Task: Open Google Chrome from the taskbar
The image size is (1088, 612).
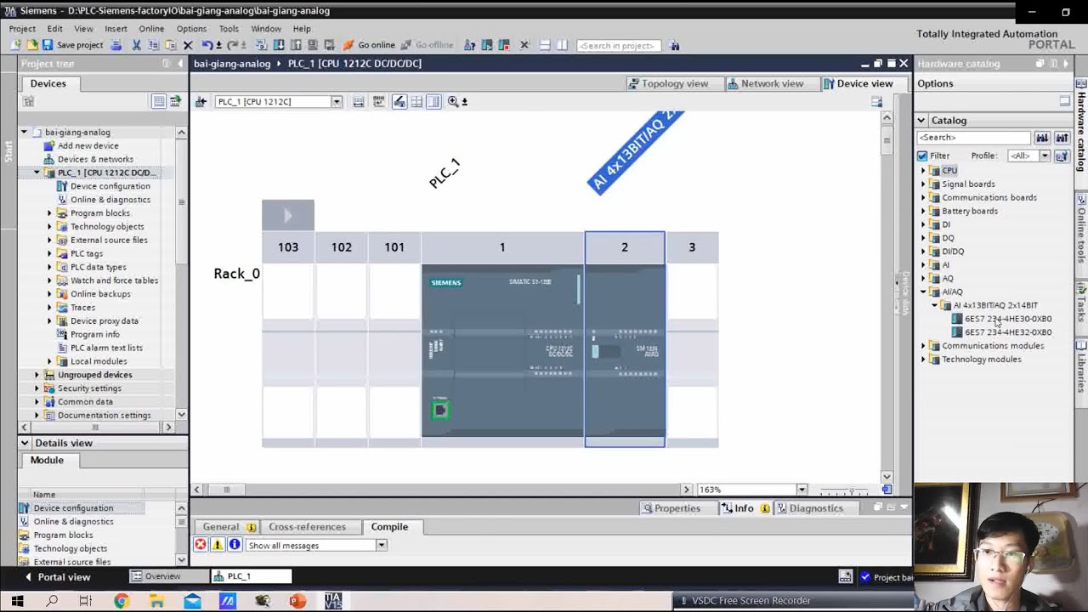Action: click(x=121, y=601)
